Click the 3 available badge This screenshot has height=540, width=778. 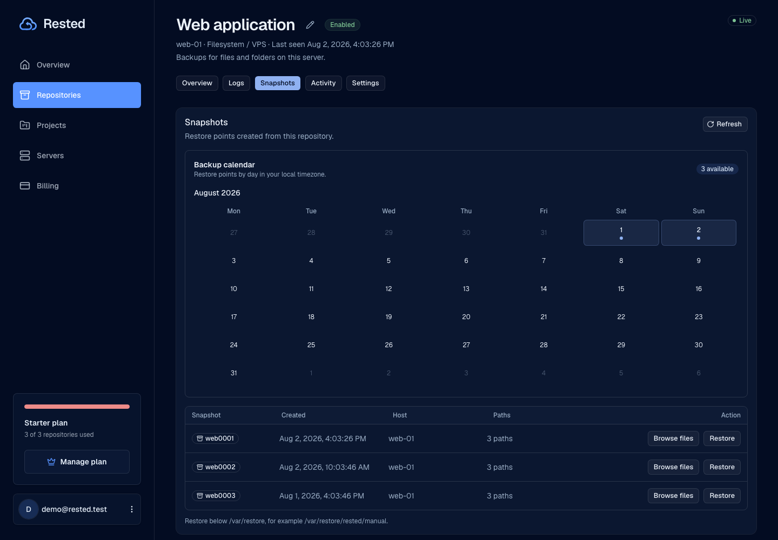pyautogui.click(x=717, y=169)
